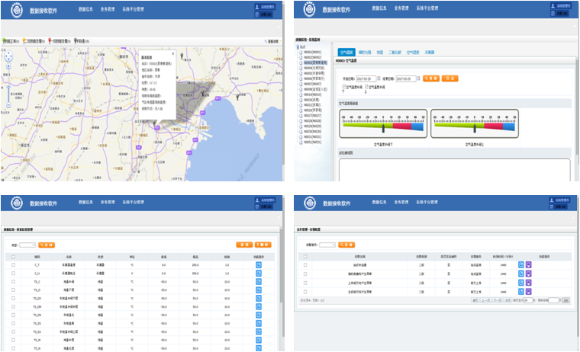Click the green 数据正常 legend pin
The image size is (580, 352).
[x=4, y=41]
